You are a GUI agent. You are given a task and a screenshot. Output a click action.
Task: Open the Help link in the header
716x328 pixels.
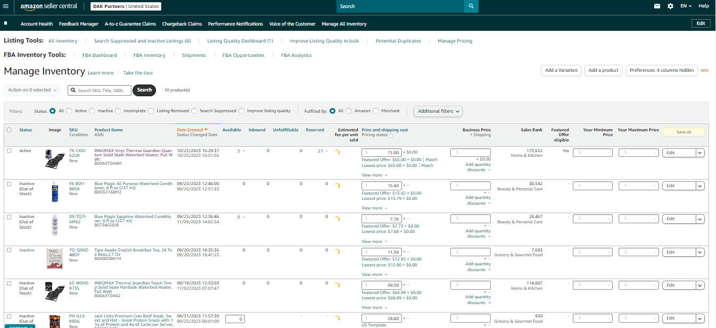point(704,6)
